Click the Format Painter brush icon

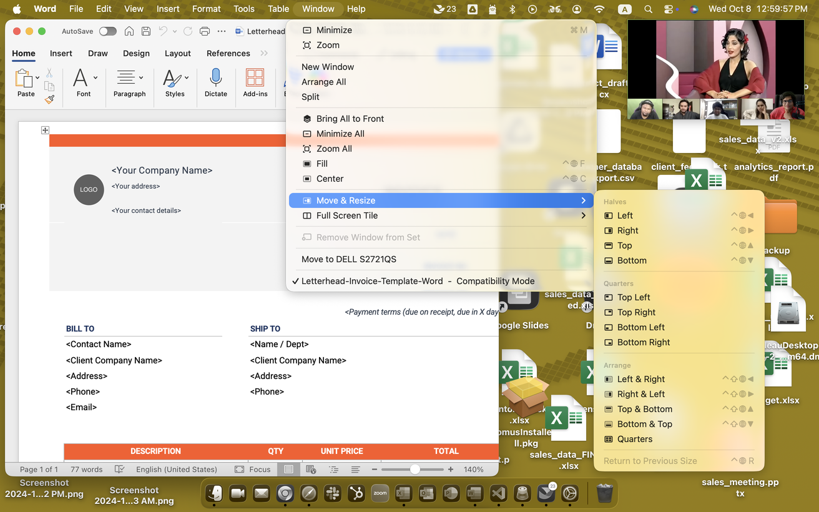tap(49, 99)
